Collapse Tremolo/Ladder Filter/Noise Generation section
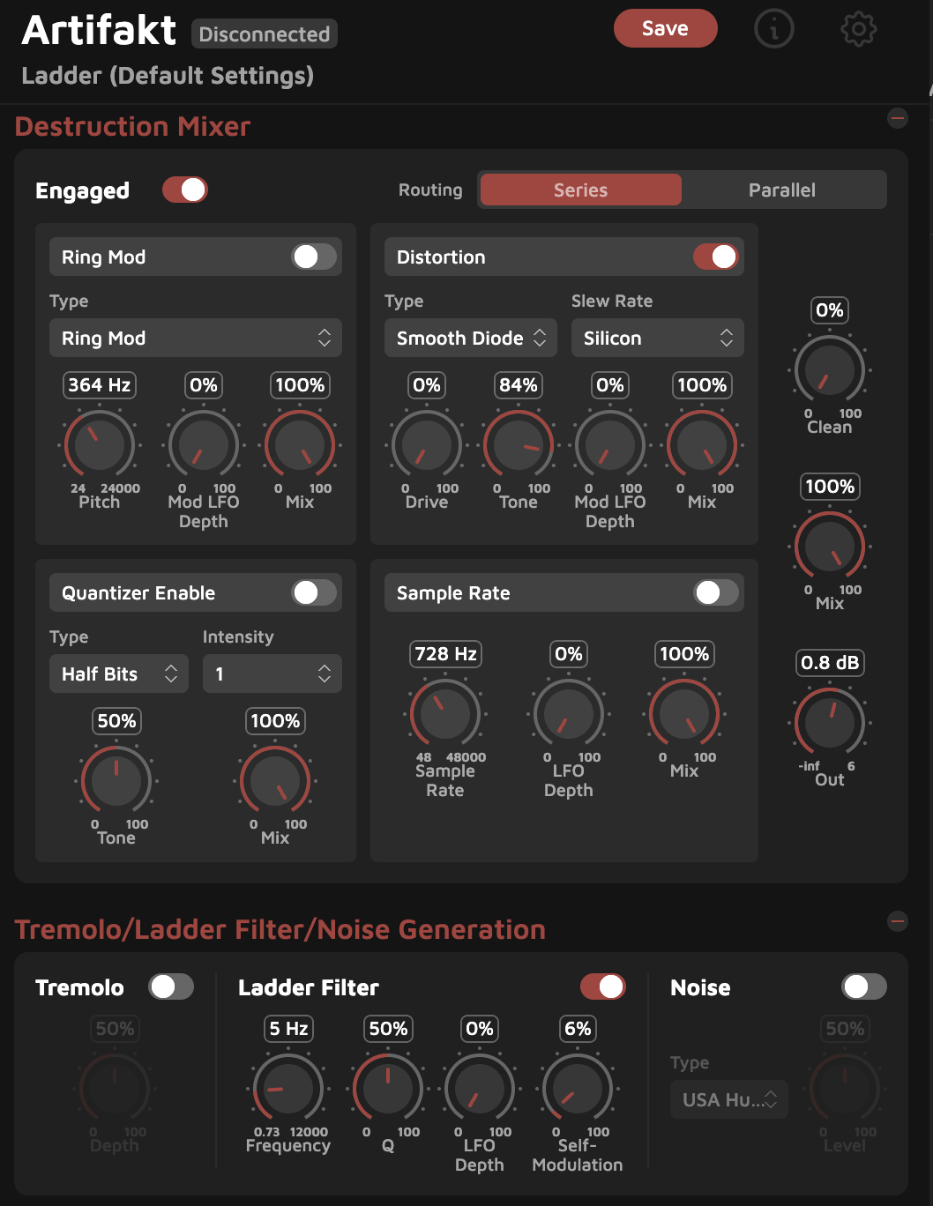Image resolution: width=933 pixels, height=1206 pixels. coord(898,921)
